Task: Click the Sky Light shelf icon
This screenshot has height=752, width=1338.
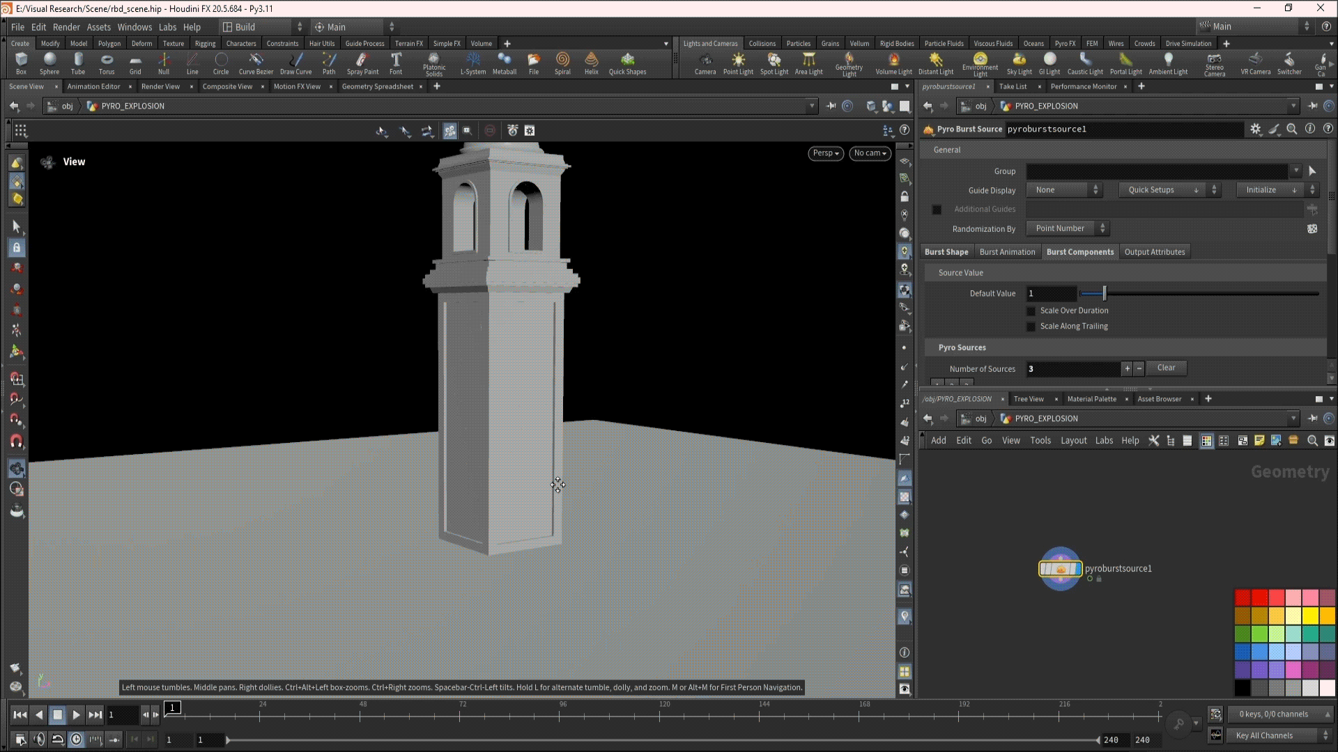Action: point(1019,63)
